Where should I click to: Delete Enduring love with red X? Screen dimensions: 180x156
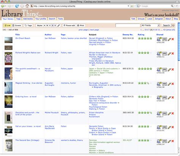tap(173, 97)
